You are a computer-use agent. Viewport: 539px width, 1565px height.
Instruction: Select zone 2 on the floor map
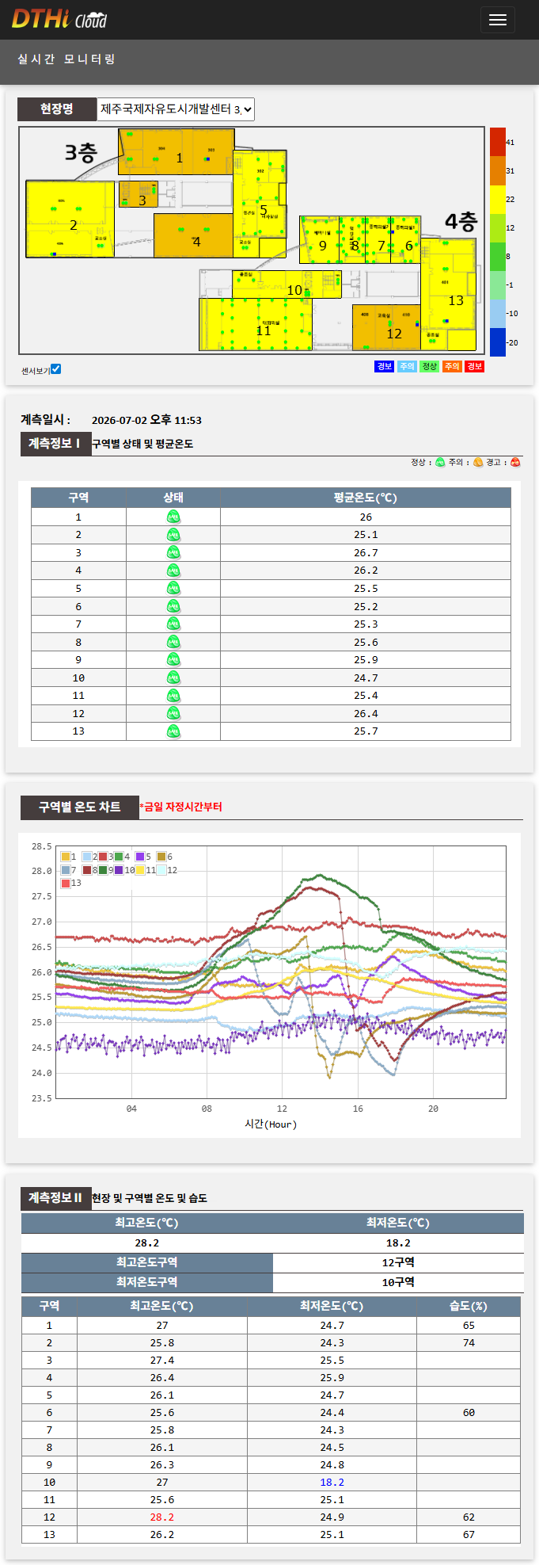pyautogui.click(x=70, y=219)
